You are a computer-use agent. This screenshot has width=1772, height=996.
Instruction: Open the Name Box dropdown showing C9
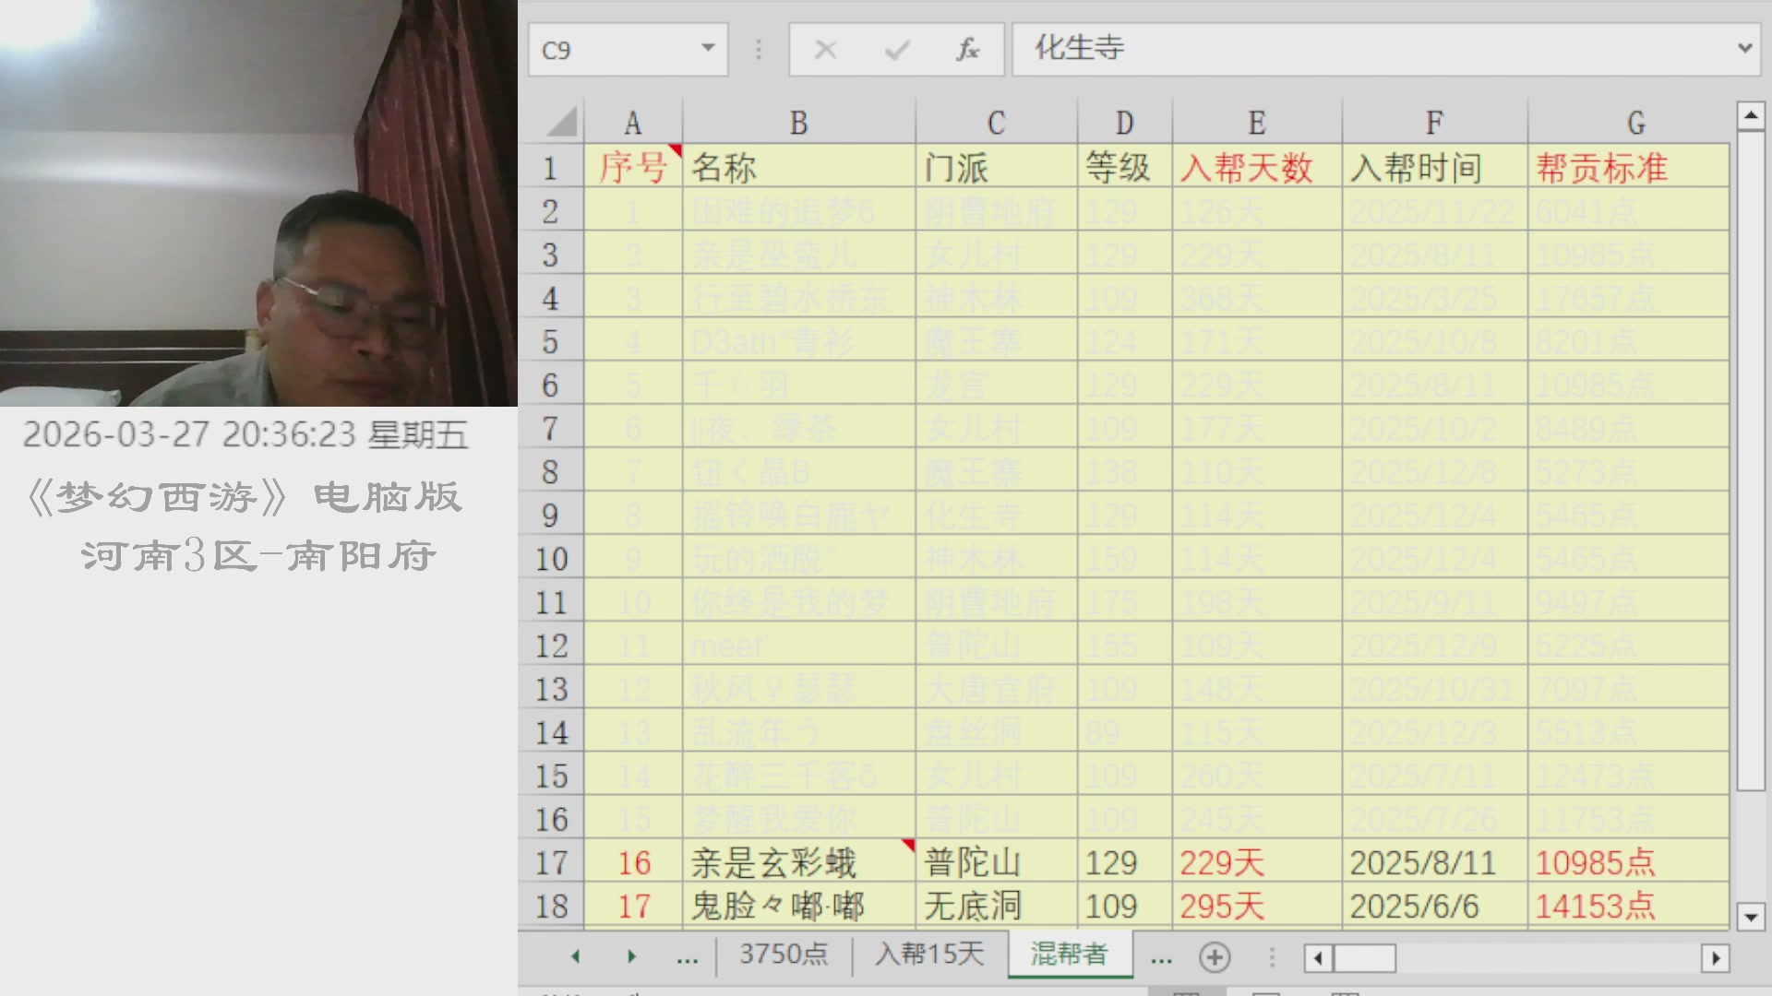tap(707, 49)
